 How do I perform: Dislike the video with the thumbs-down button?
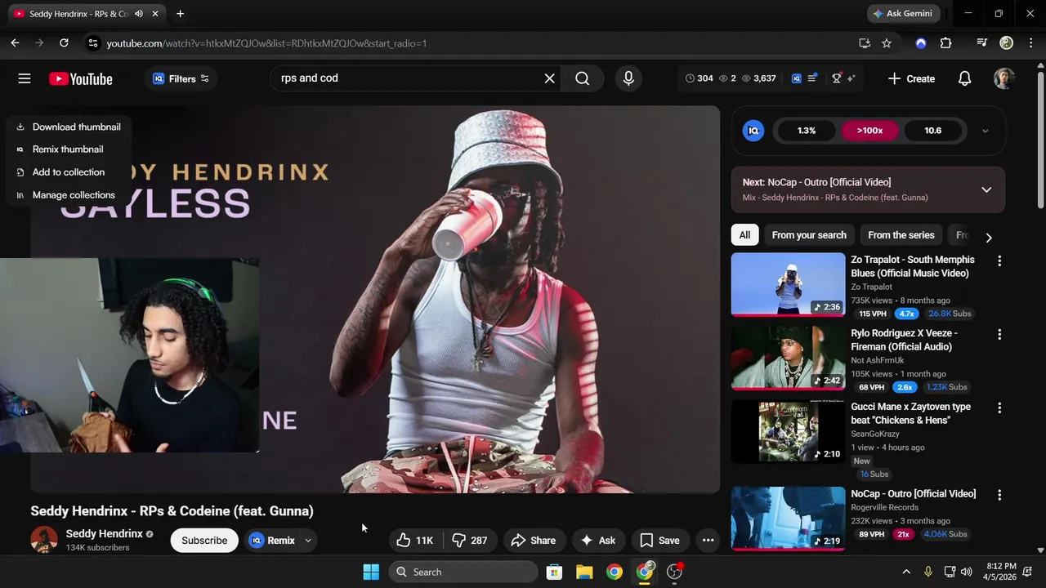pos(470,540)
